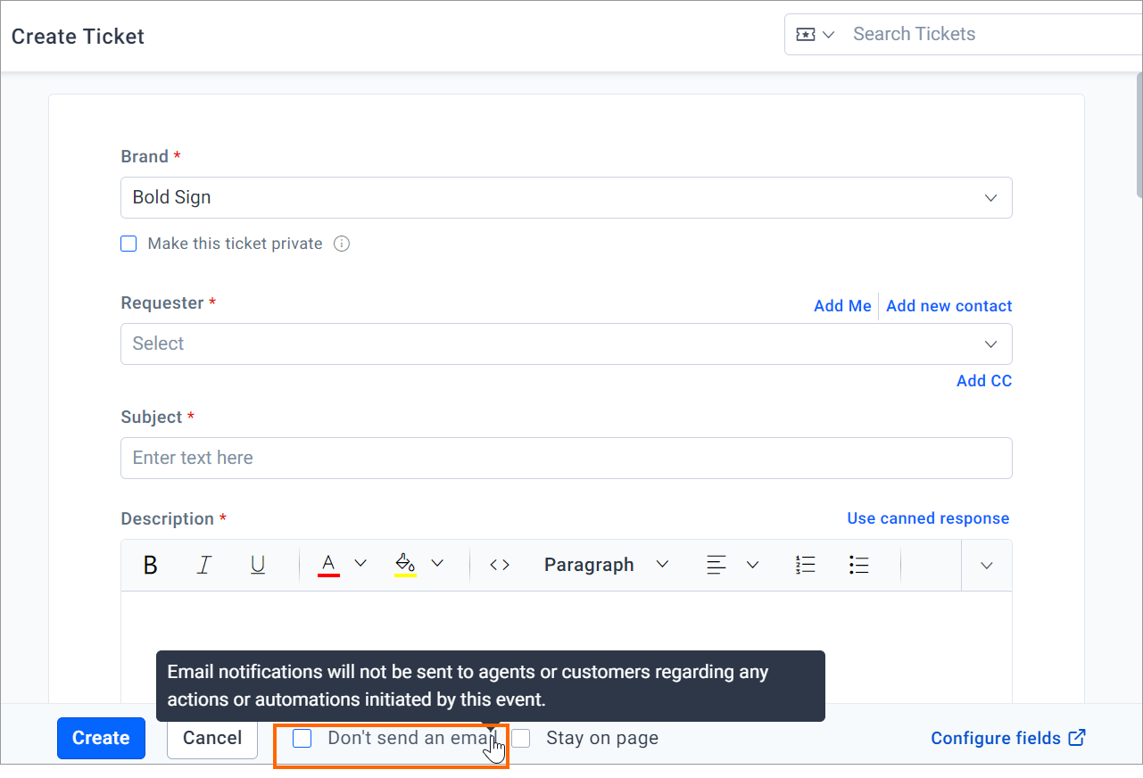The image size is (1143, 778).
Task: Apply yellow background highlight color
Action: (405, 565)
